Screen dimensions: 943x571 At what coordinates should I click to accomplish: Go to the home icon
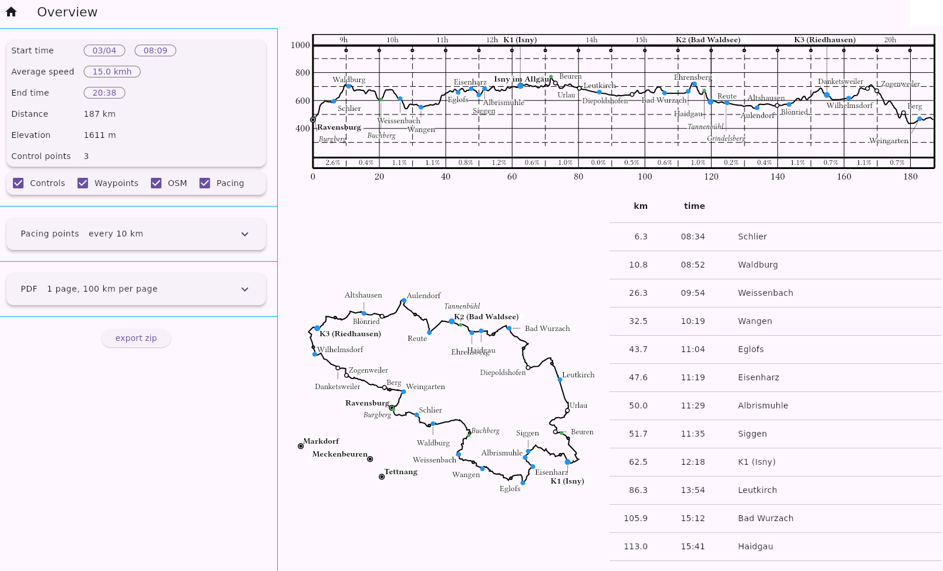(11, 12)
